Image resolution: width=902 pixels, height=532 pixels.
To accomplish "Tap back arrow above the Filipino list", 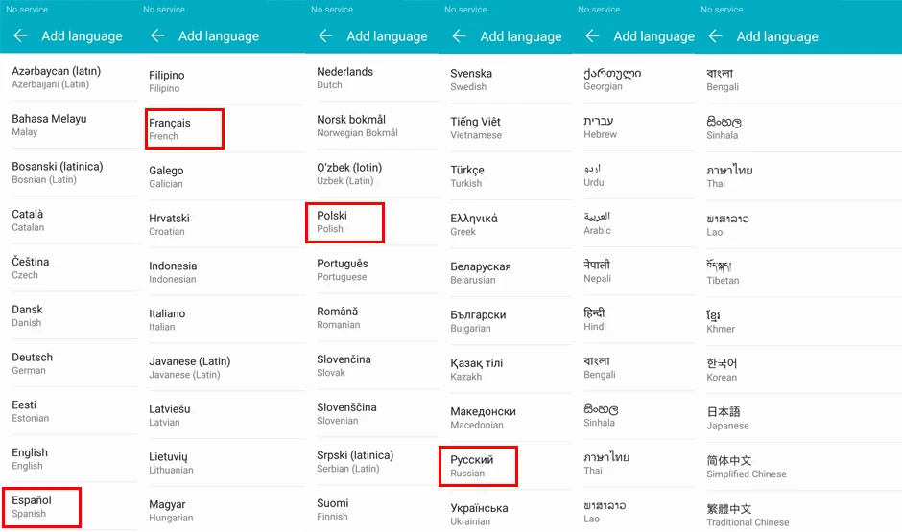I will (157, 35).
